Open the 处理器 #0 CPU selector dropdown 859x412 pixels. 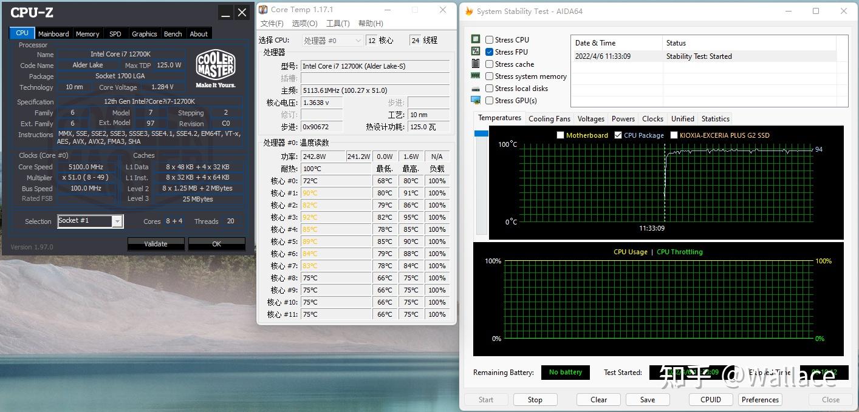coord(332,41)
